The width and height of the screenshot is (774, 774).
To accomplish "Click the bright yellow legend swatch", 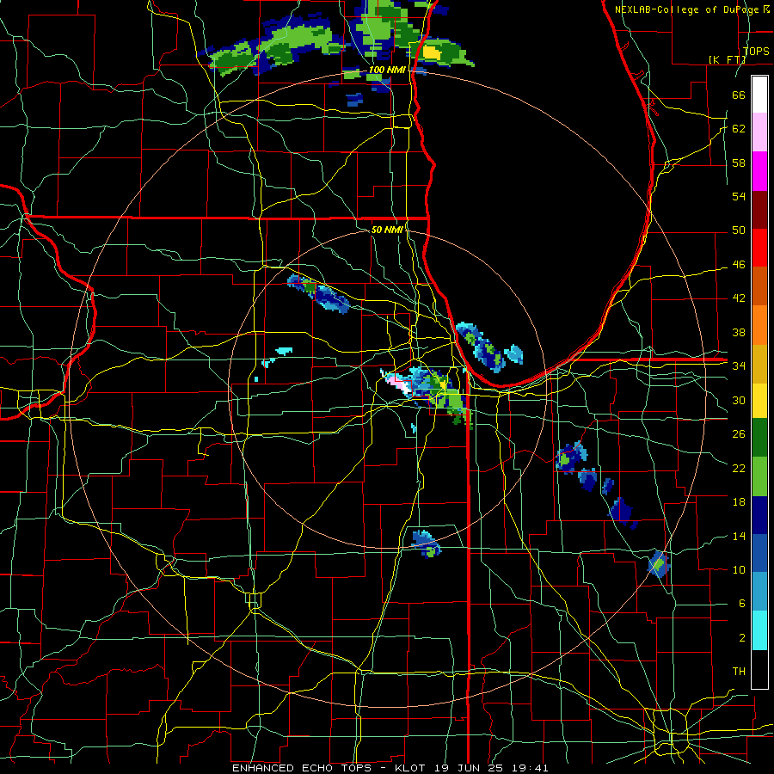I will pos(759,400).
